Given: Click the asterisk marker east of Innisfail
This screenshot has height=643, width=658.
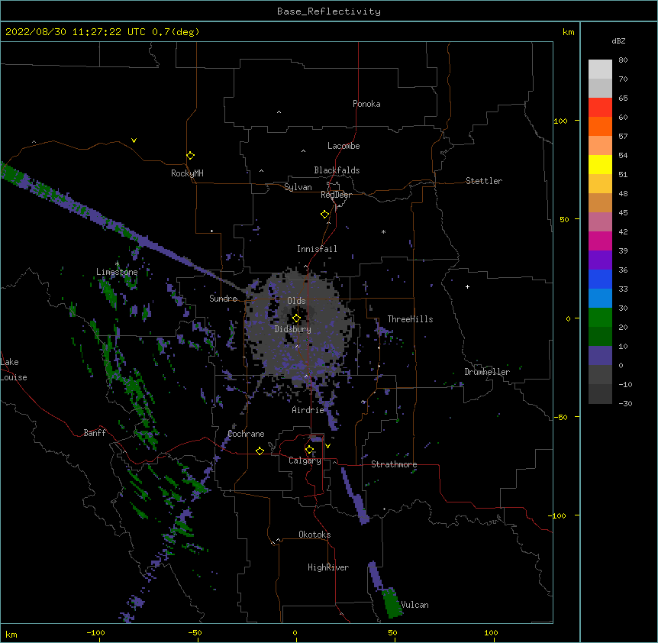Looking at the screenshot, I should point(383,231).
